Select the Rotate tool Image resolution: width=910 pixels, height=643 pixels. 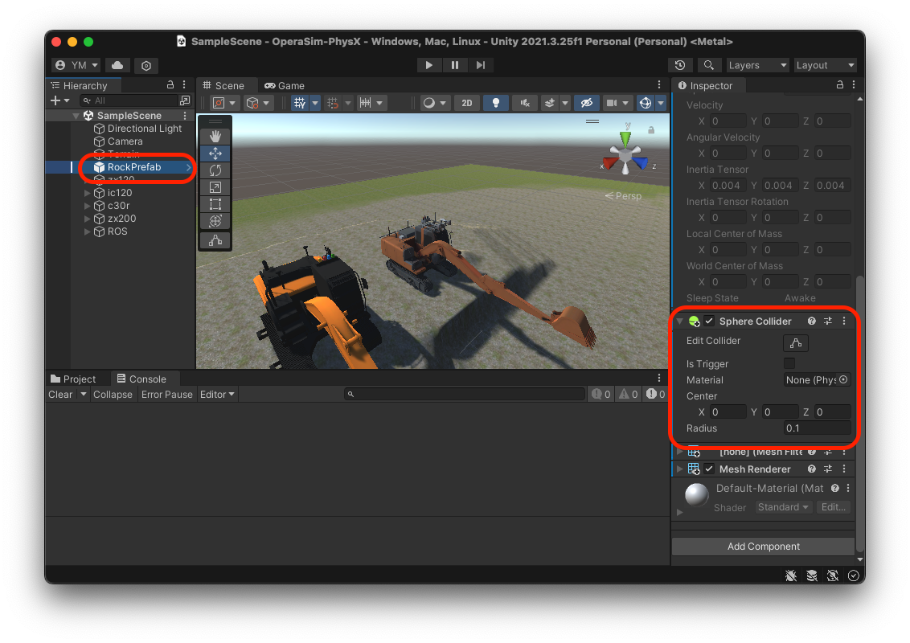[215, 170]
